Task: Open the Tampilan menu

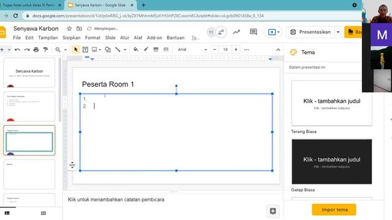Action: click(48, 38)
